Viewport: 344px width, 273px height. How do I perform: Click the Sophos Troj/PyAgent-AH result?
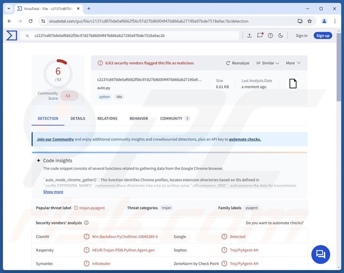pos(244,250)
